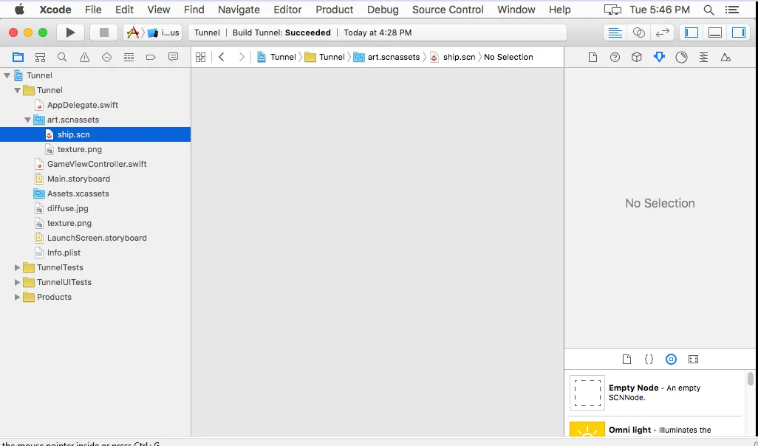Click the object library scrollbar
Screen dimensions: 758x446
pos(751,378)
